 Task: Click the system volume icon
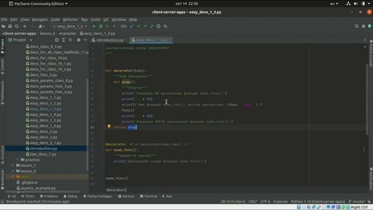[x=356, y=3]
